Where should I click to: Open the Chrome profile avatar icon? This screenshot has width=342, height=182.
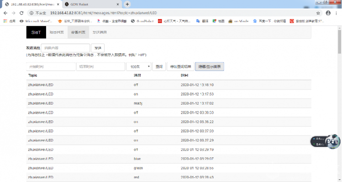pyautogui.click(x=328, y=13)
